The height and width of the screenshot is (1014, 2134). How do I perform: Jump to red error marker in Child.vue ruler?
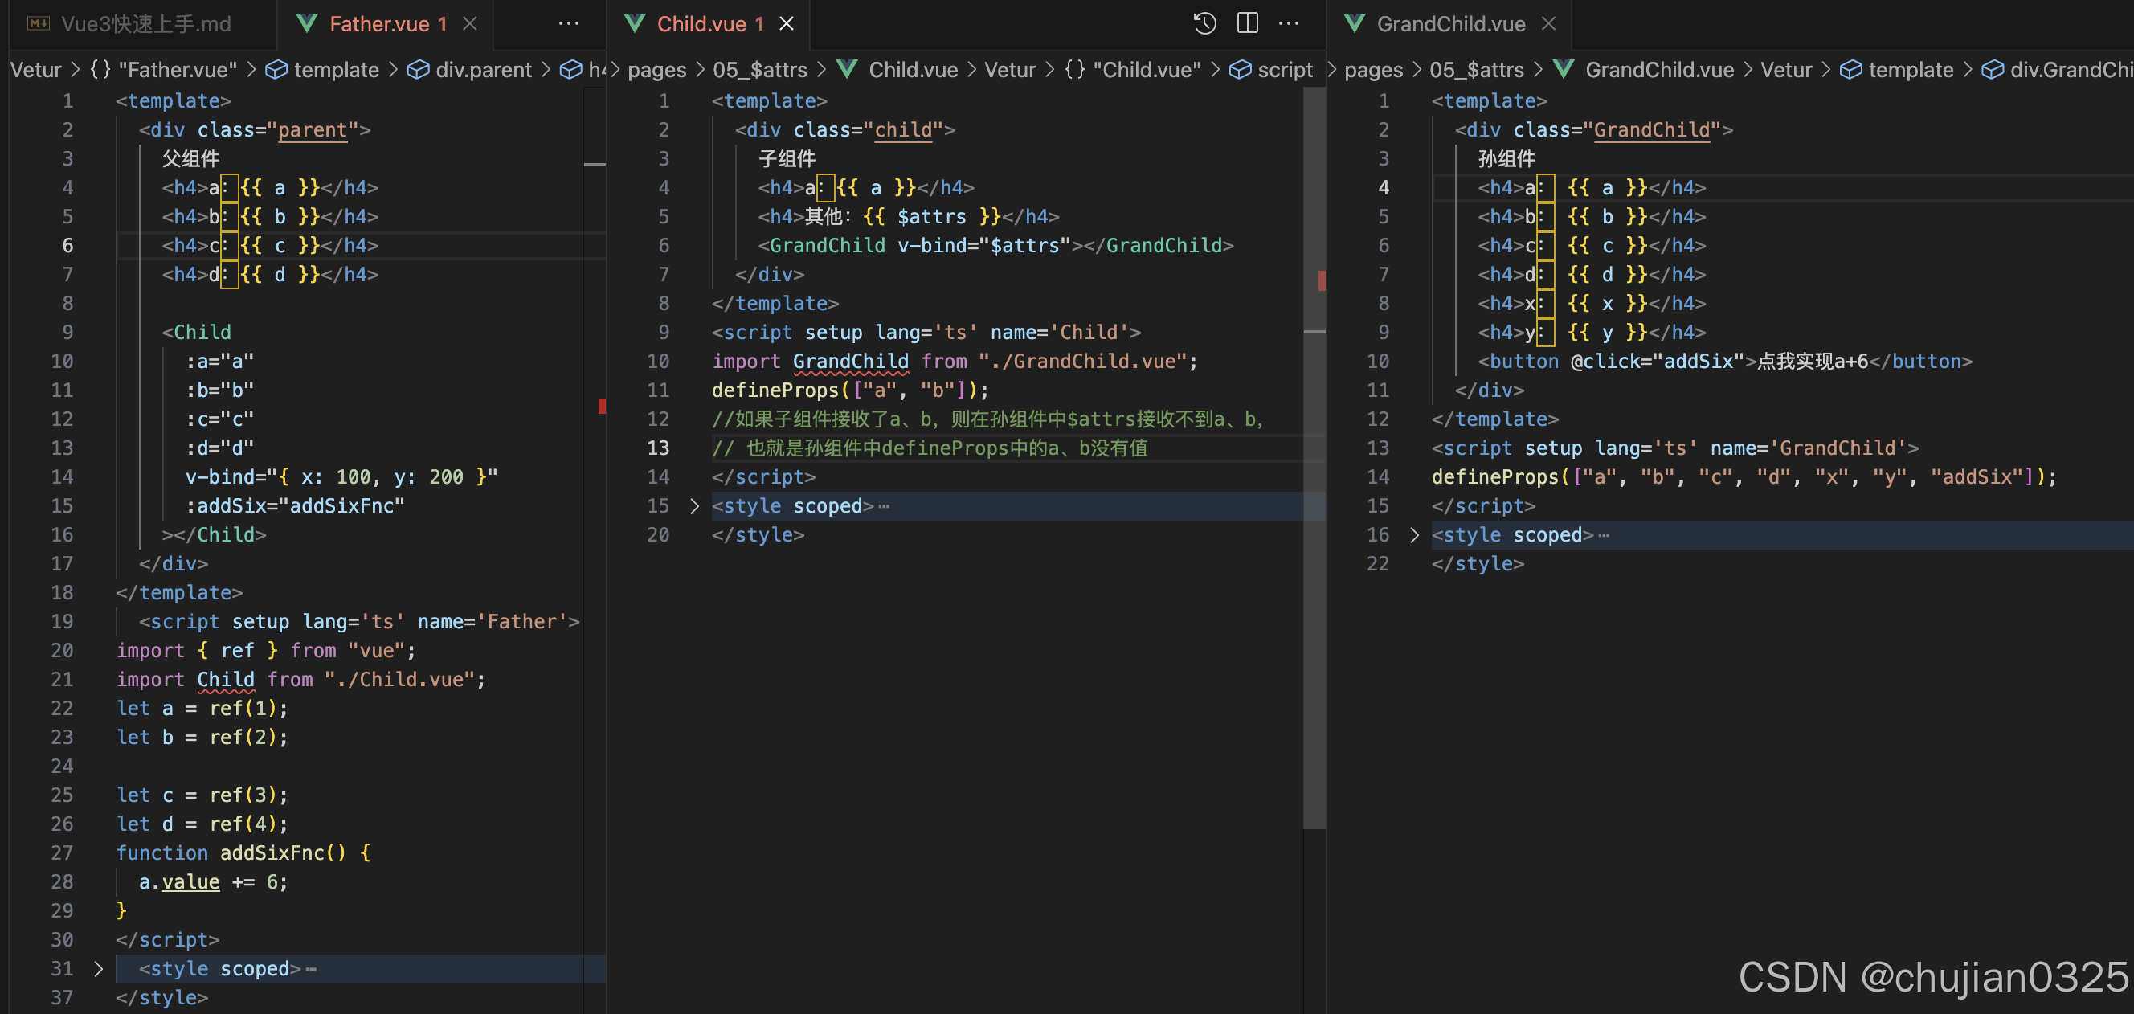point(1322,281)
